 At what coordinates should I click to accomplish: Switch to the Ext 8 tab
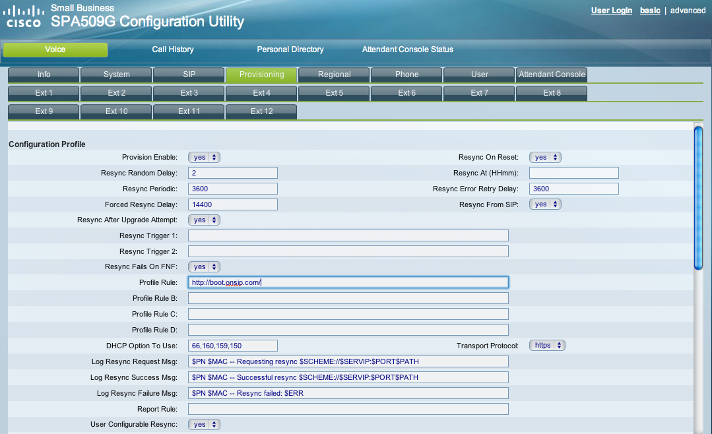coord(552,93)
